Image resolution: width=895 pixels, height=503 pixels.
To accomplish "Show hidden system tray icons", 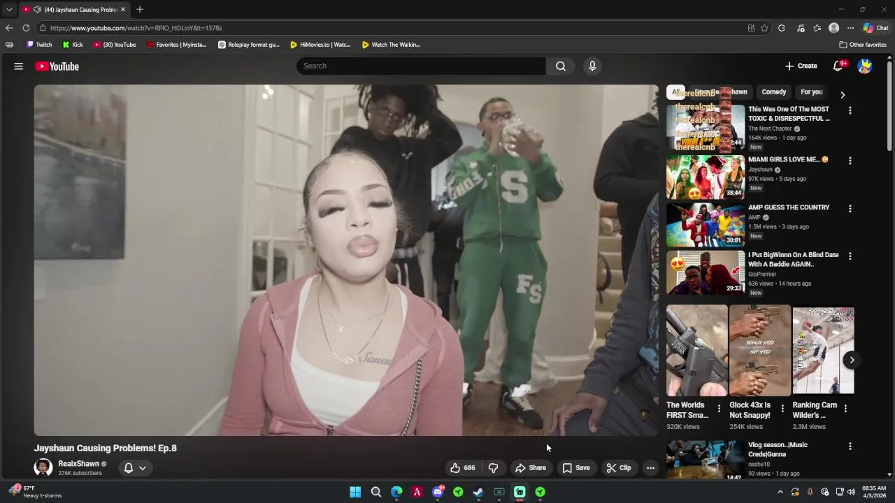I will point(780,492).
